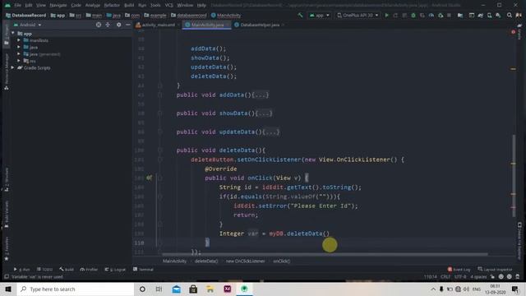
Task: Run the app with the green play icon
Action: [386, 15]
